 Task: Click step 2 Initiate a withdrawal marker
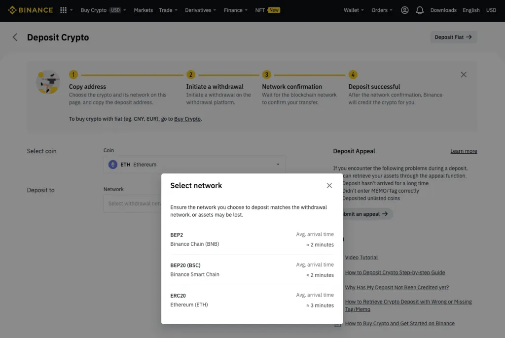coord(191,75)
